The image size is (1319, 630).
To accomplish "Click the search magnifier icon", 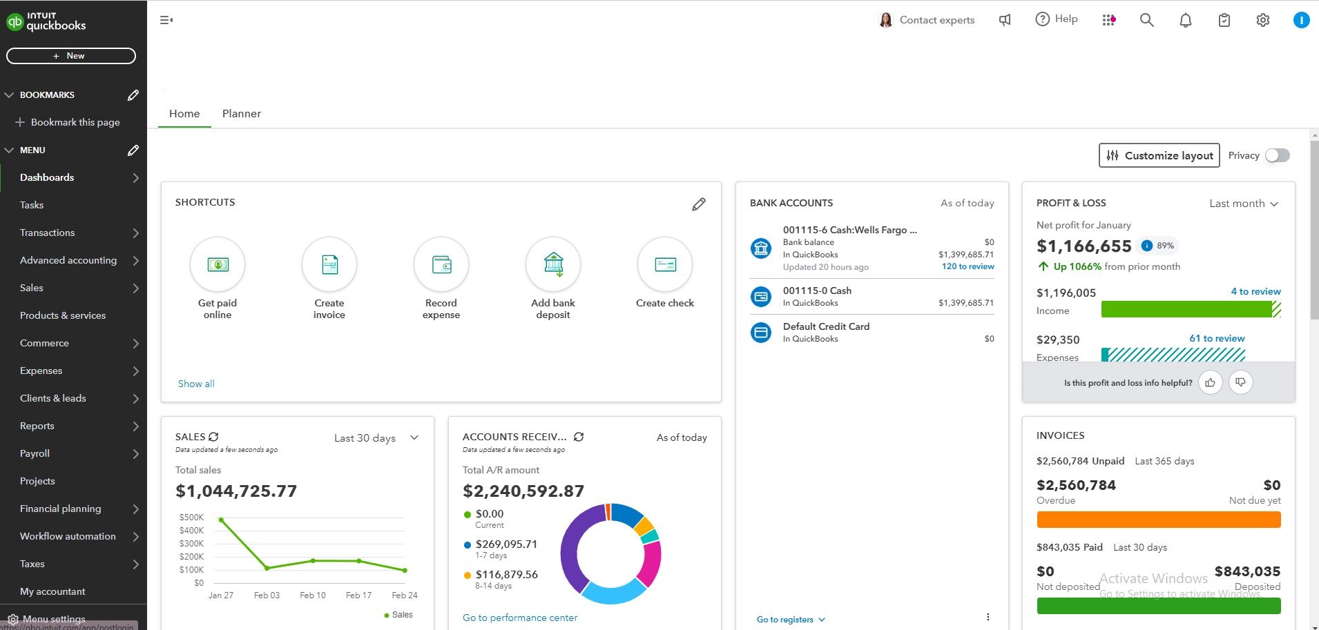I will tap(1146, 21).
